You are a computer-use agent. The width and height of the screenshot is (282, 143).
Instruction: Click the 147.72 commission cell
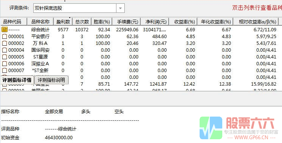(131, 84)
